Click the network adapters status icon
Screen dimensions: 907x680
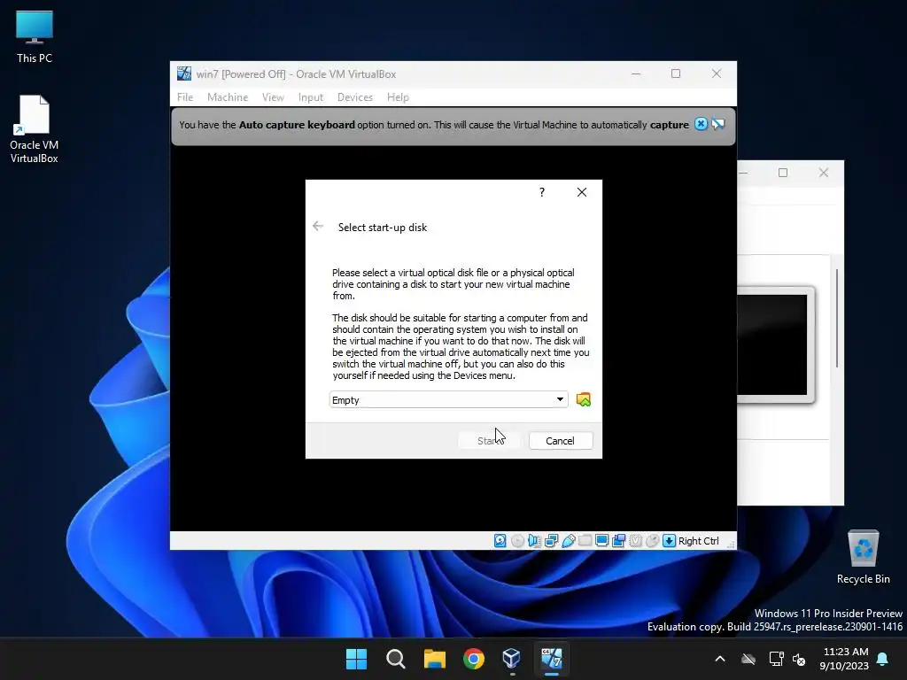[551, 541]
